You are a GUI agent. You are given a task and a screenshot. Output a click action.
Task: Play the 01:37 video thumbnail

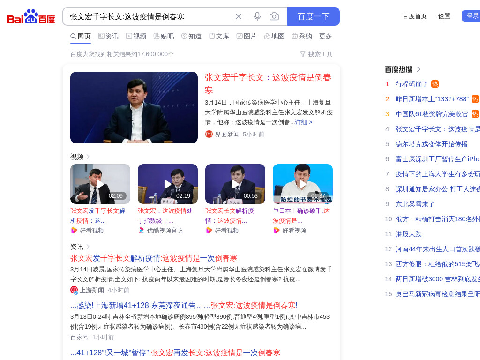click(x=303, y=184)
